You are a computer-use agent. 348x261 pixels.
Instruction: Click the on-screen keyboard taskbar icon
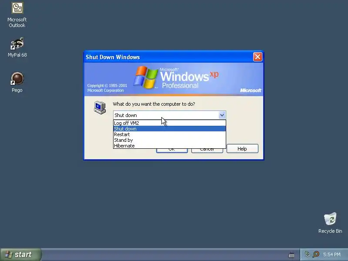[x=291, y=255]
